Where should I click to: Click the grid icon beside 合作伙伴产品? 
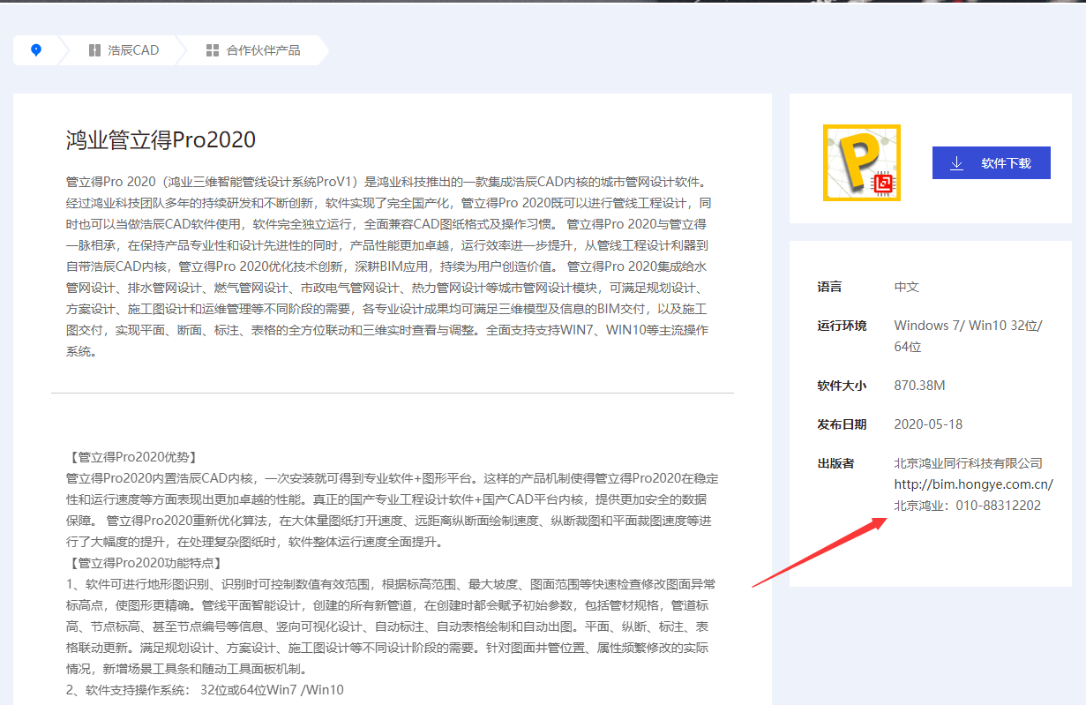(212, 50)
